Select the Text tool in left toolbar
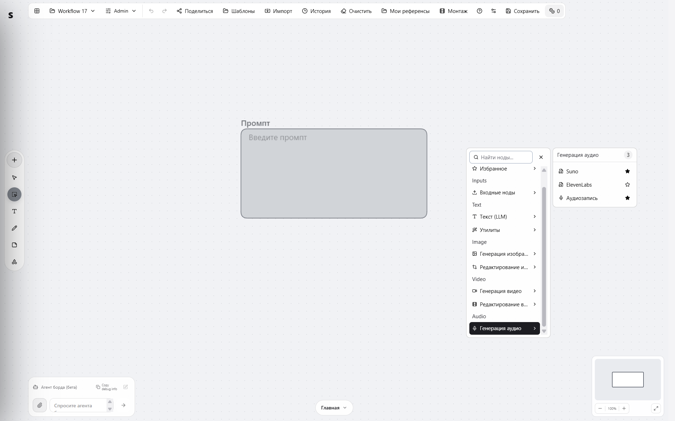 (14, 211)
